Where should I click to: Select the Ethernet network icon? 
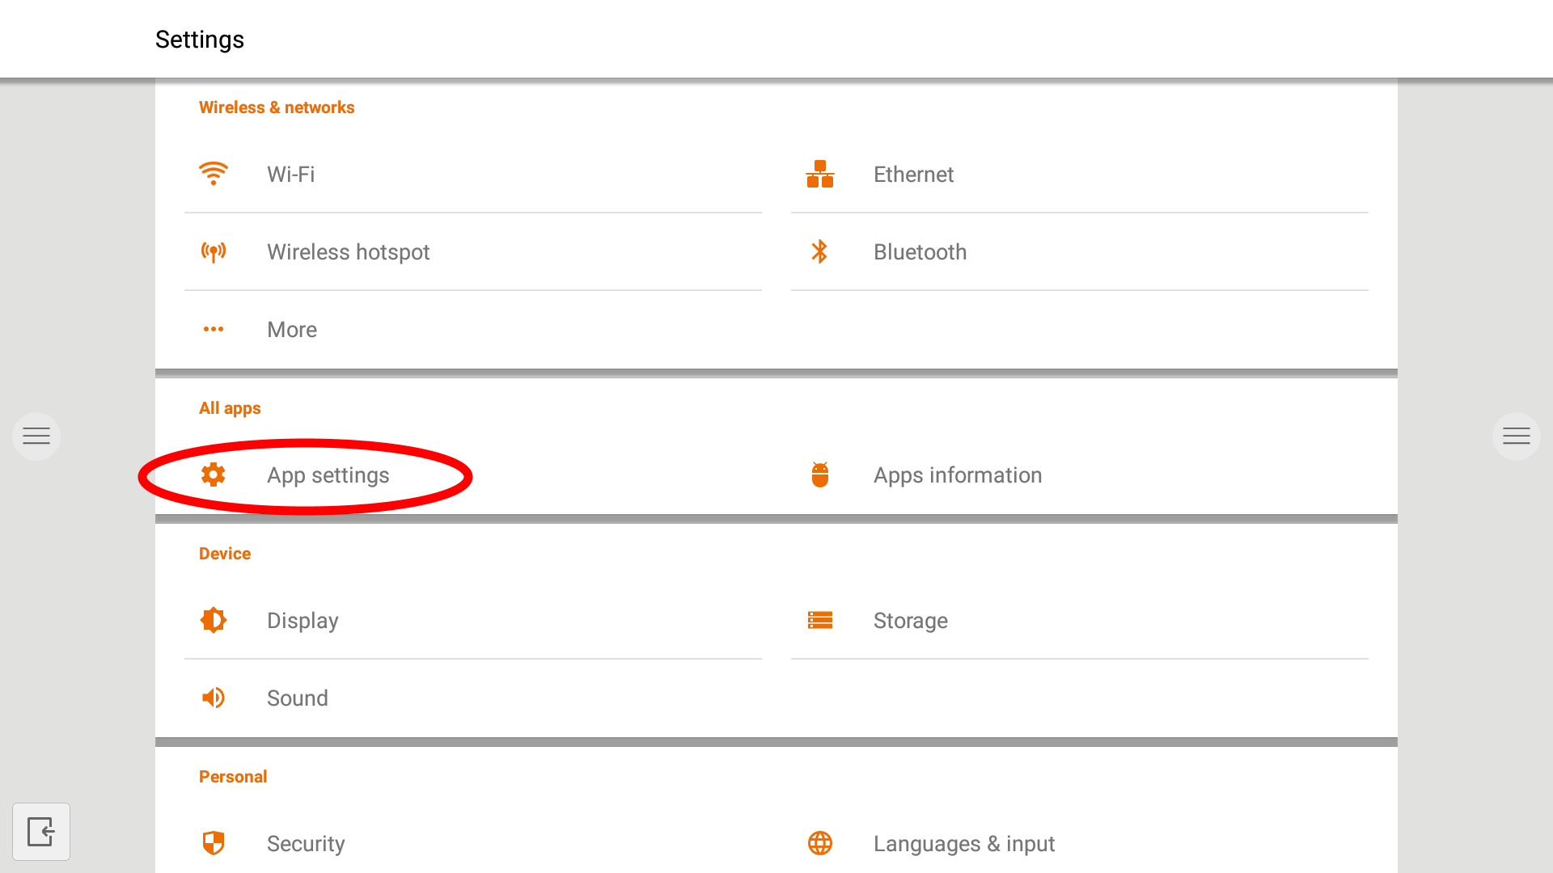[x=819, y=174]
